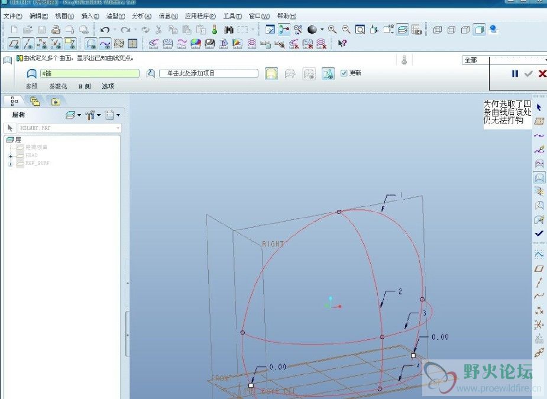Click the Regenerate model traffic-light icon

(215, 30)
